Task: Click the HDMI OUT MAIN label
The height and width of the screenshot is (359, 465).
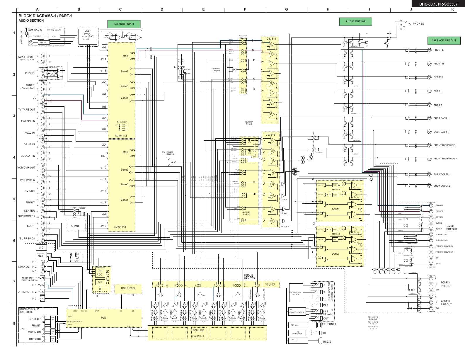Action: click(35, 332)
